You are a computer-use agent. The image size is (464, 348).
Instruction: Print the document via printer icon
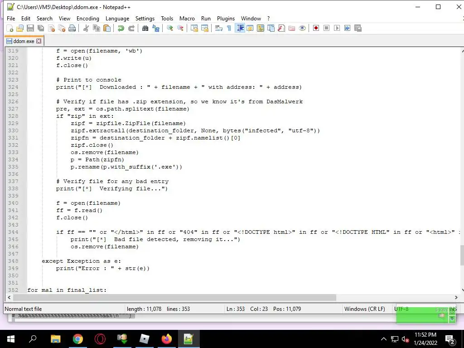pos(72,28)
